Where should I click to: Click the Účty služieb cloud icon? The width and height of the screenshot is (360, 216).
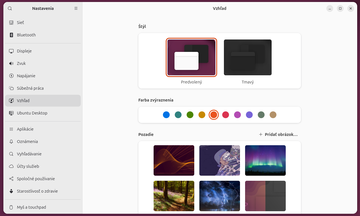[11, 166]
